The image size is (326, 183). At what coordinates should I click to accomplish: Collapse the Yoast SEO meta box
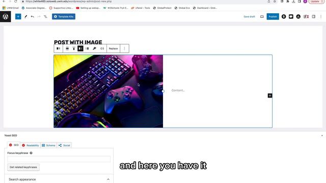point(322,136)
